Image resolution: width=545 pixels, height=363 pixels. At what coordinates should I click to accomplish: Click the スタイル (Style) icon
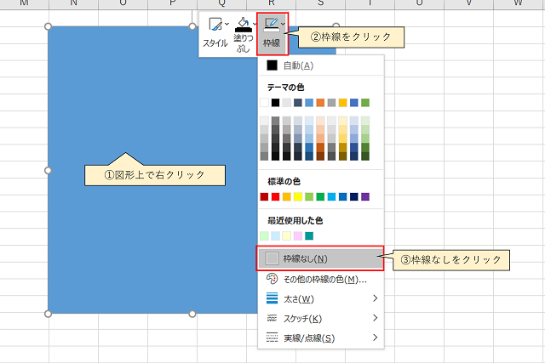point(215,25)
